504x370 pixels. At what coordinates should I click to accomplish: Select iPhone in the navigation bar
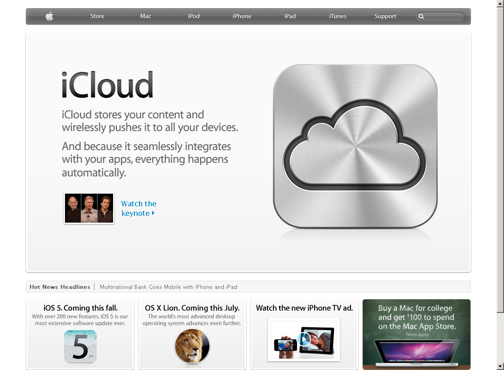click(x=242, y=16)
